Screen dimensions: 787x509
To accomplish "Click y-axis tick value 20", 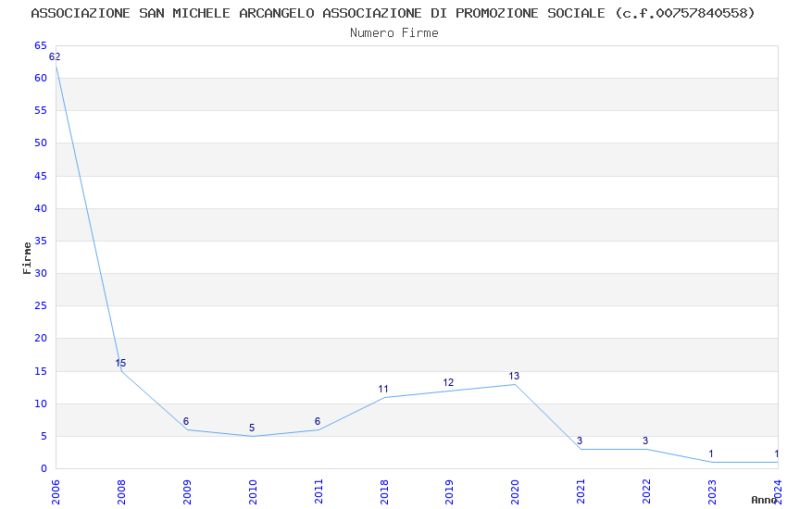I will [41, 339].
